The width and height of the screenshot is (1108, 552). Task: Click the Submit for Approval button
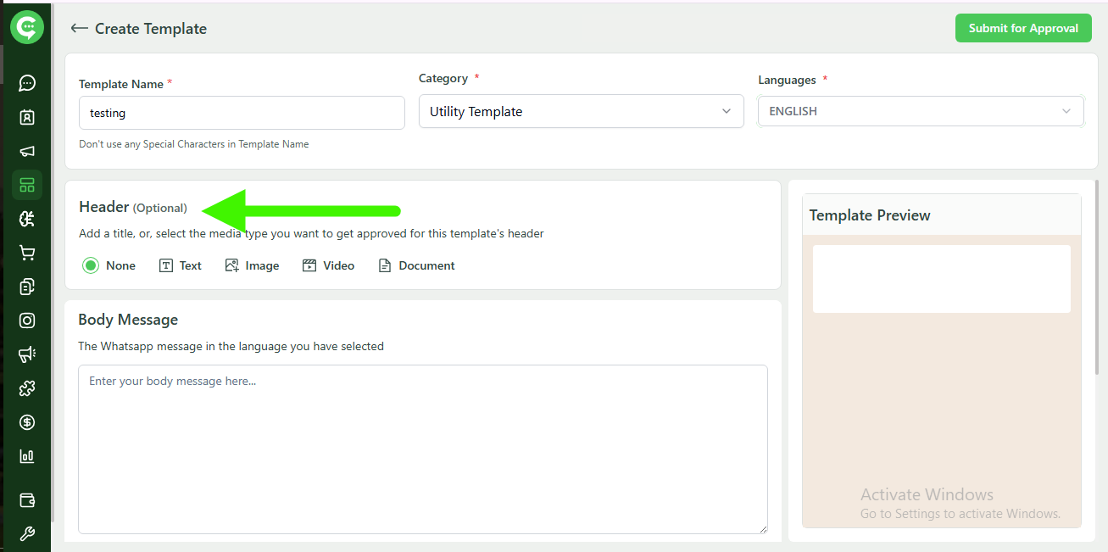tap(1023, 28)
